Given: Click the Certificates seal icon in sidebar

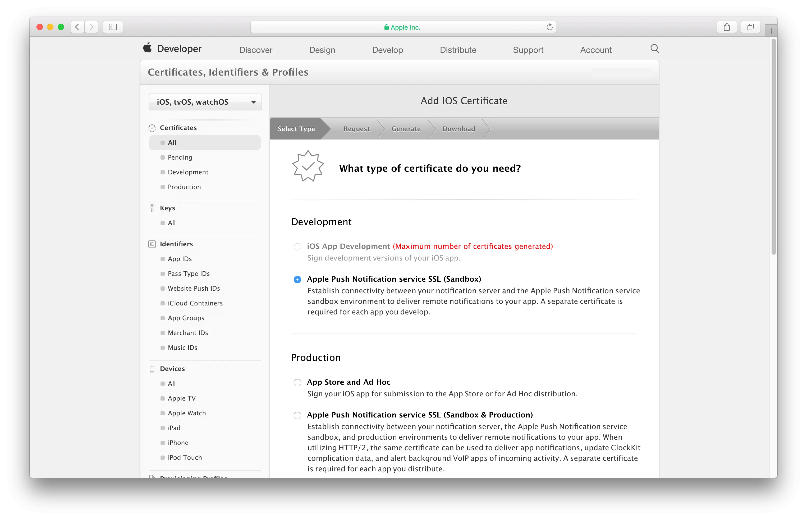Looking at the screenshot, I should point(152,128).
